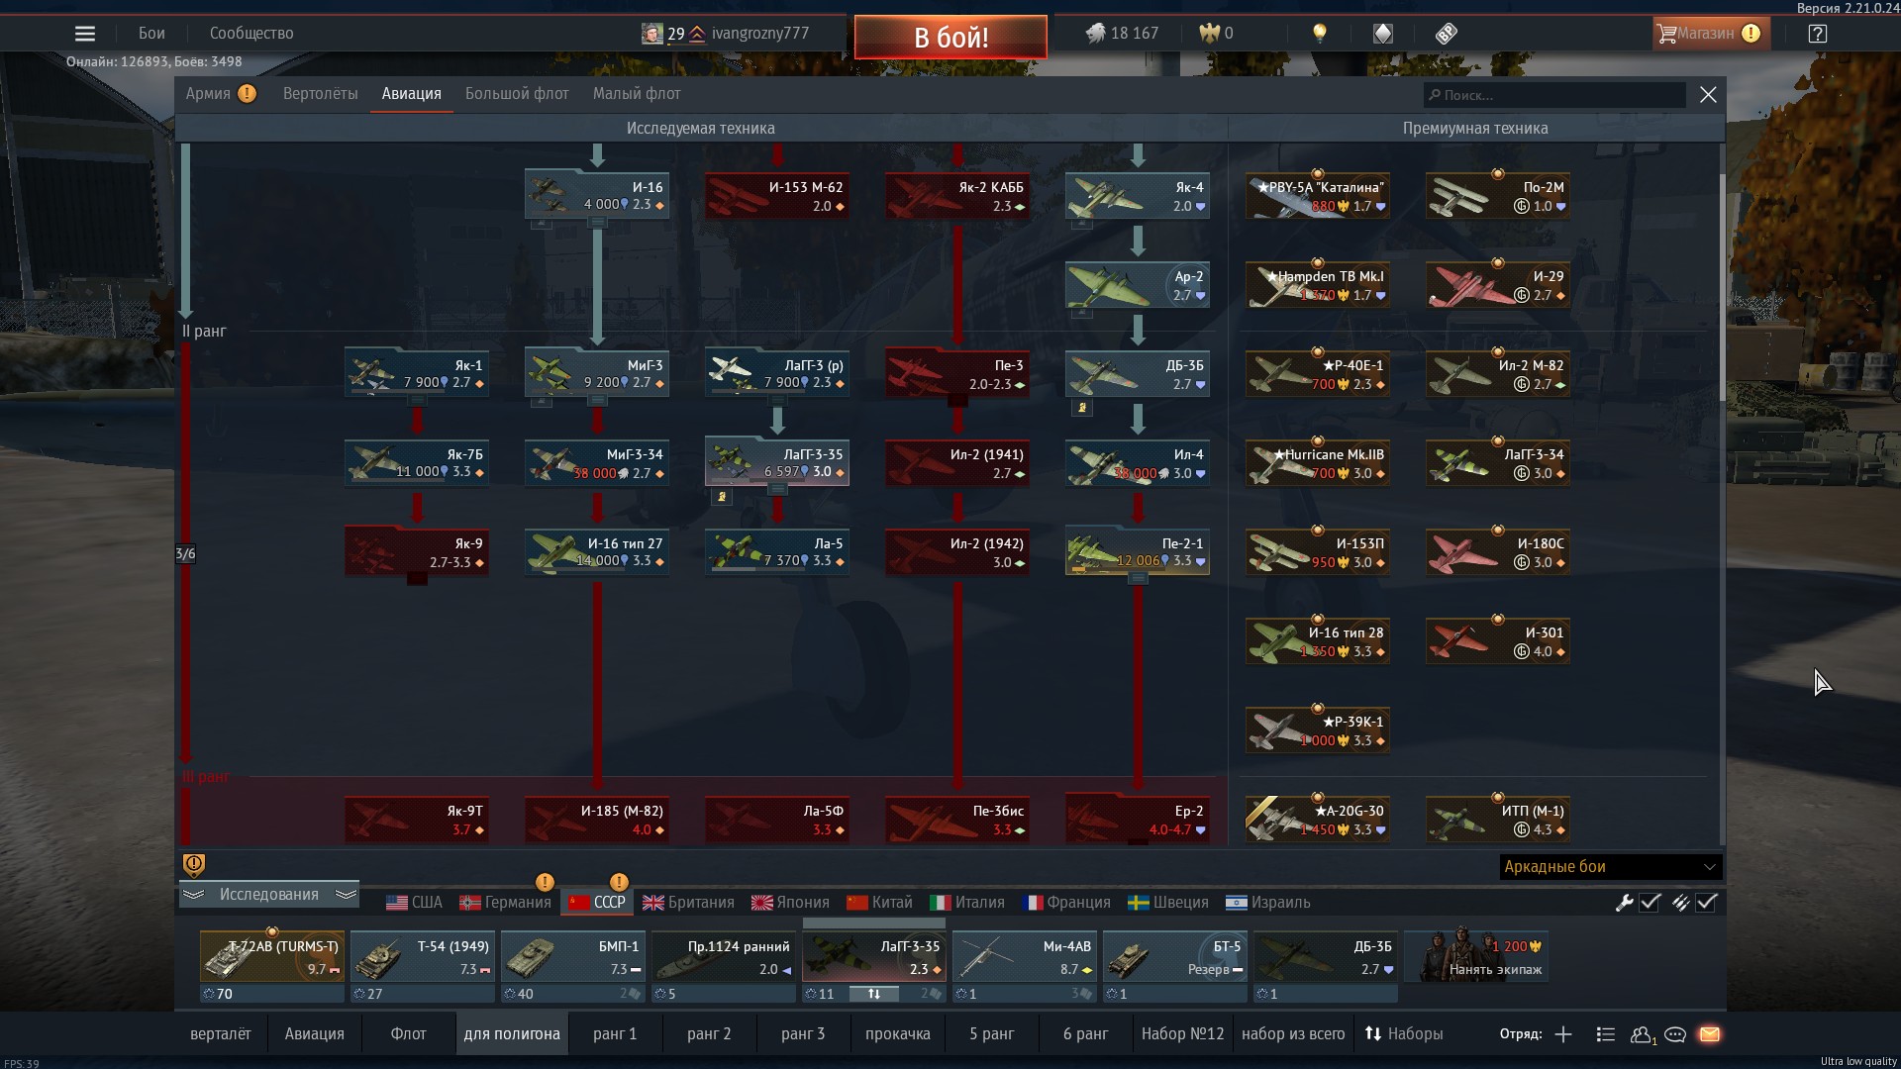This screenshot has height=1069, width=1901.
Task: Click the research tree vertical scrollbar
Action: click(1722, 287)
